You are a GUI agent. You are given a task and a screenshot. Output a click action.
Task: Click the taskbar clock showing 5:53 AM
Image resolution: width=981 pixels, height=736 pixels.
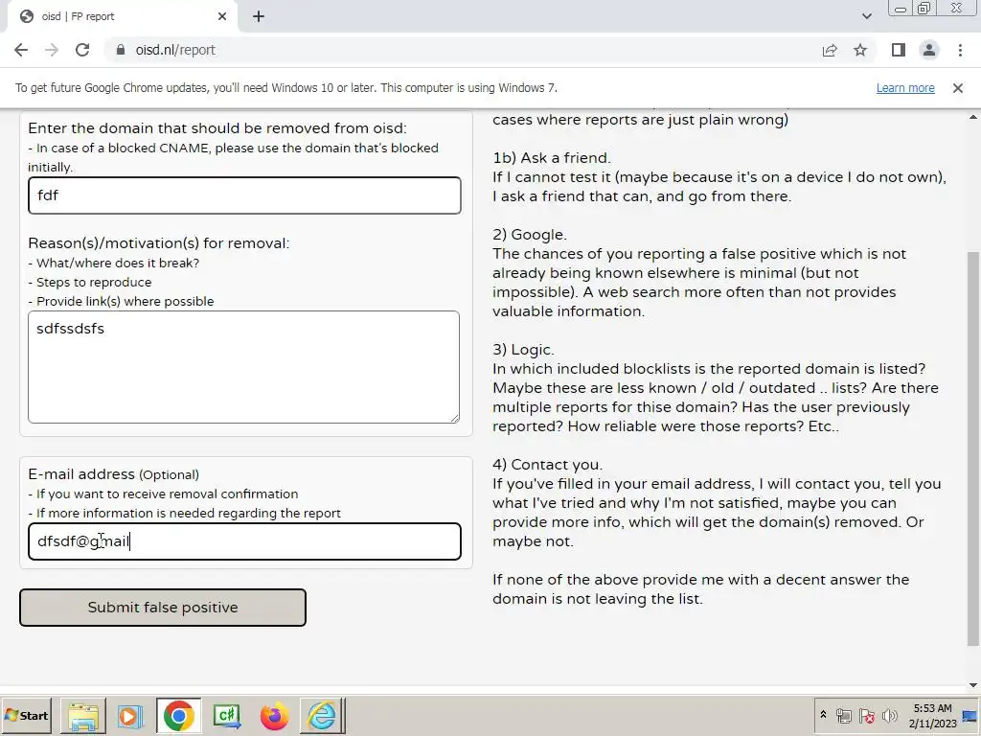tap(932, 715)
